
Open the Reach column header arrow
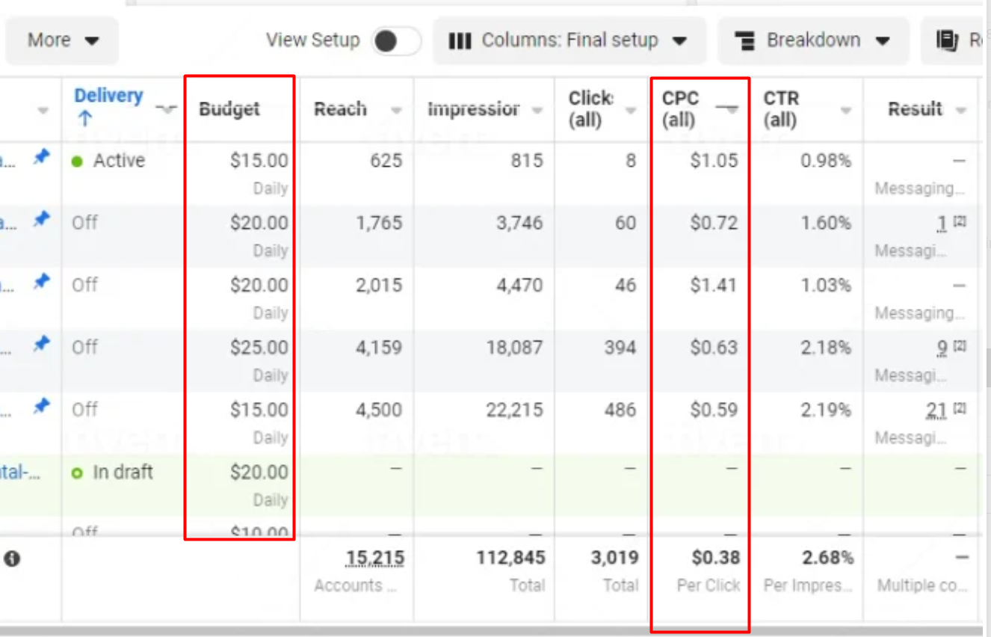tap(396, 111)
